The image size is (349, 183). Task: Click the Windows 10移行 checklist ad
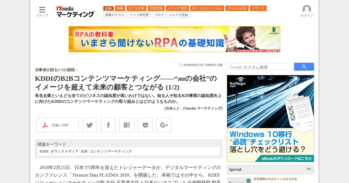tap(270, 119)
